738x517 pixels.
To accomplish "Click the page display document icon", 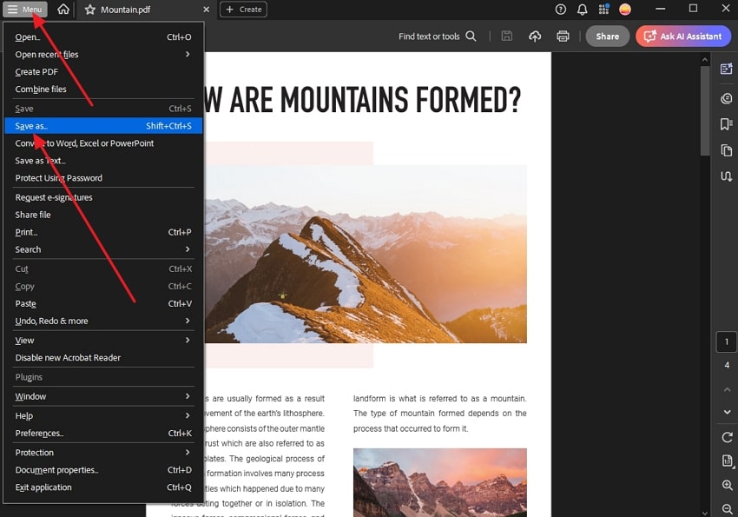I will pos(727,461).
